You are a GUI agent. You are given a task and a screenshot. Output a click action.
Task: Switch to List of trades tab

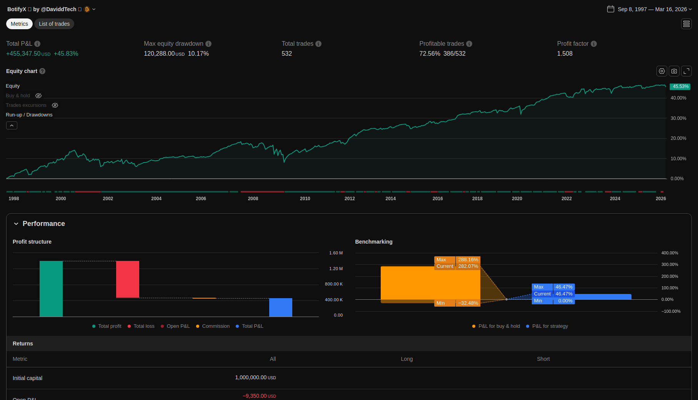pos(54,24)
